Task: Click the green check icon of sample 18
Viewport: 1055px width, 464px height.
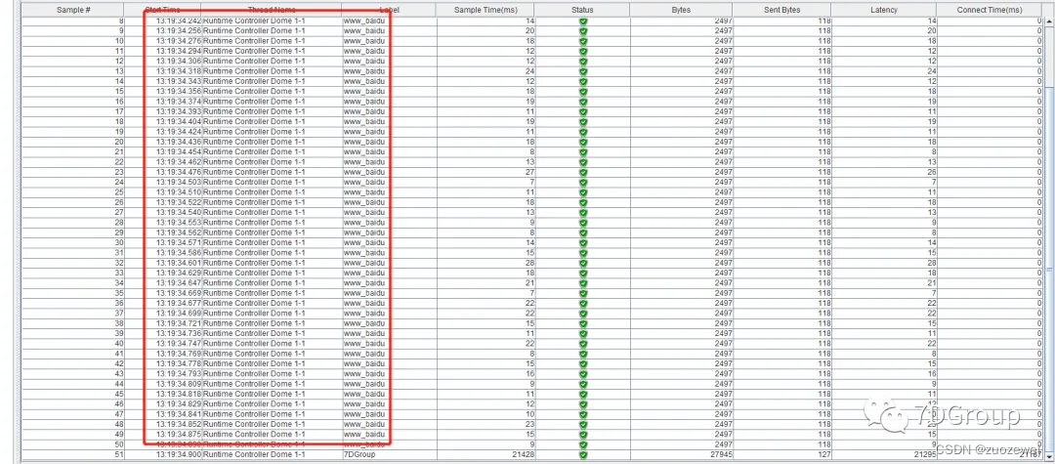Action: 582,122
